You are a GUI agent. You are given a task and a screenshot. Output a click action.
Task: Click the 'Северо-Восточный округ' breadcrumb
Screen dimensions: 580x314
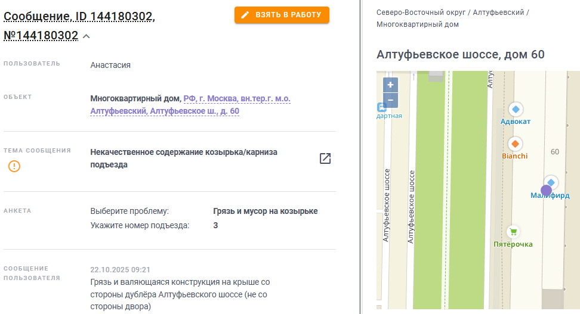[421, 12]
